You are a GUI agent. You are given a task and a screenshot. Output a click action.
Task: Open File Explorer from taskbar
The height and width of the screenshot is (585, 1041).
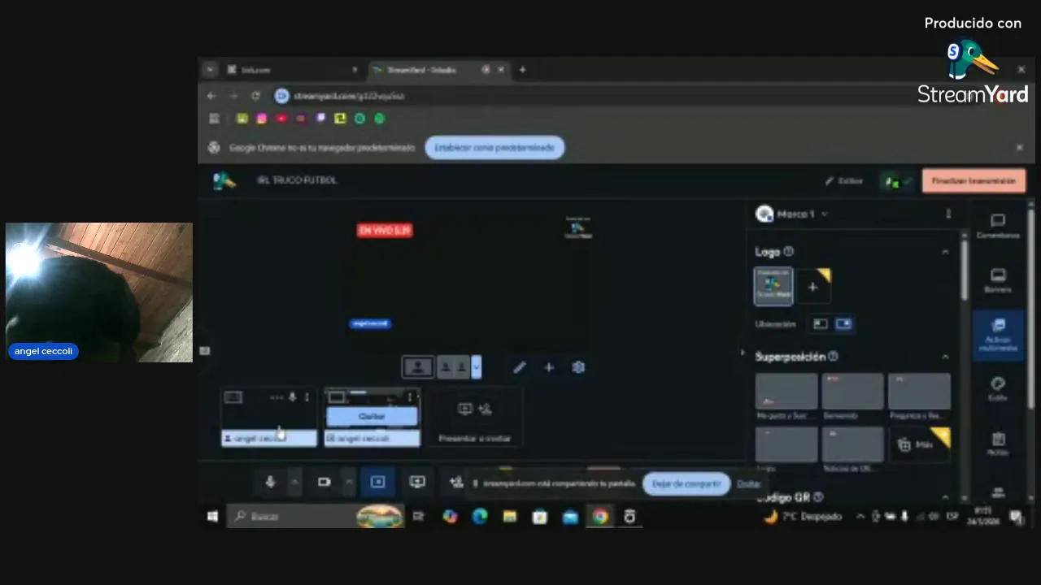(509, 517)
